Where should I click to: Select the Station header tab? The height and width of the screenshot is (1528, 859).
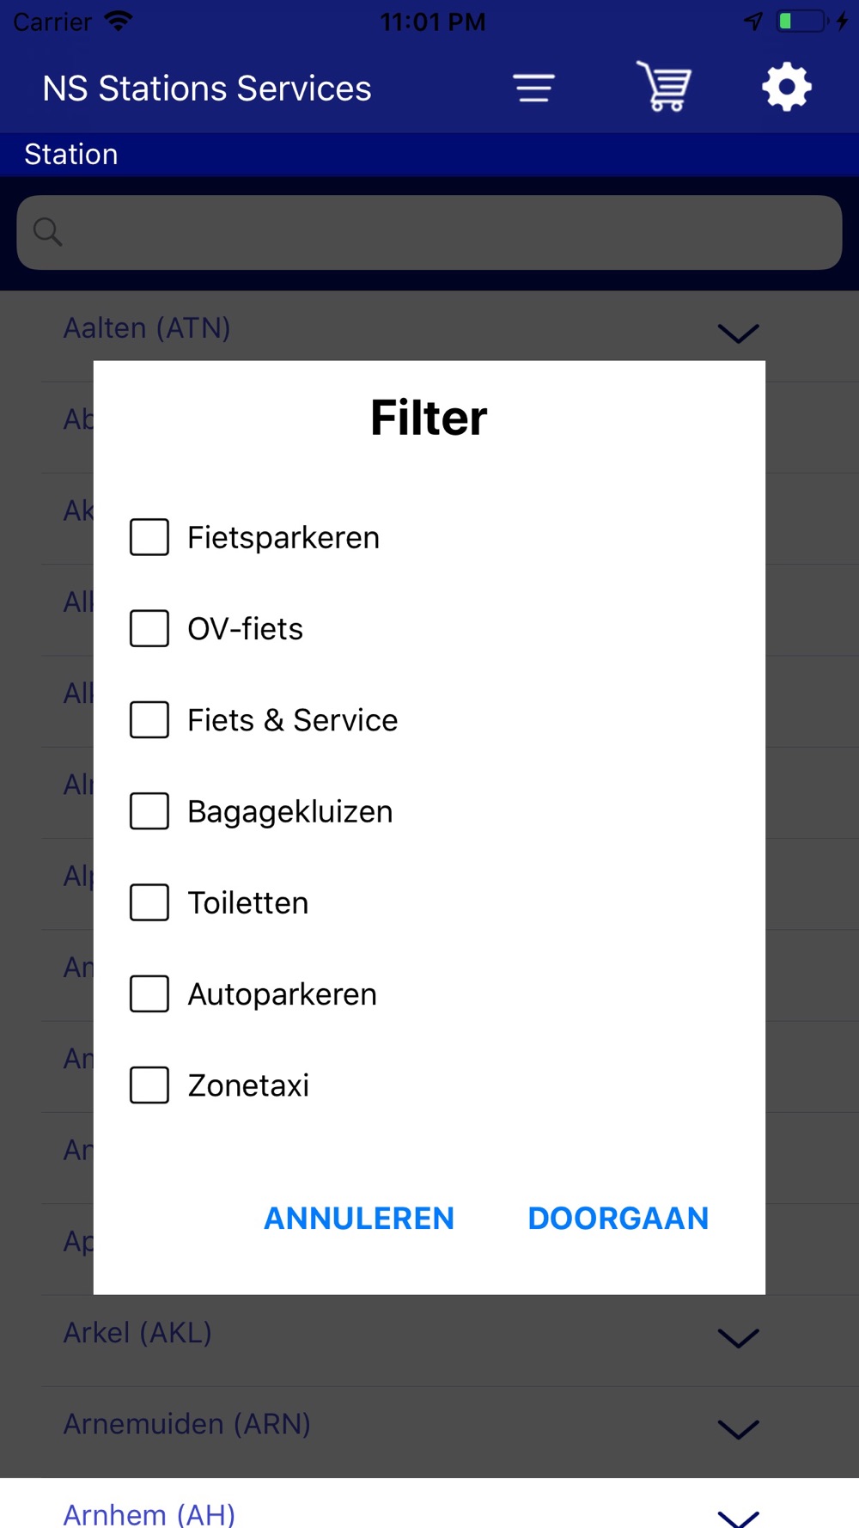click(x=71, y=155)
